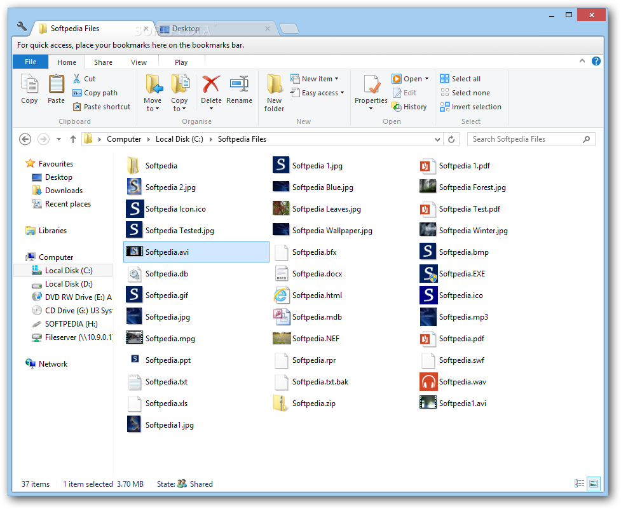Click the Search Softpedia Files field
The image size is (621, 509).
531,139
